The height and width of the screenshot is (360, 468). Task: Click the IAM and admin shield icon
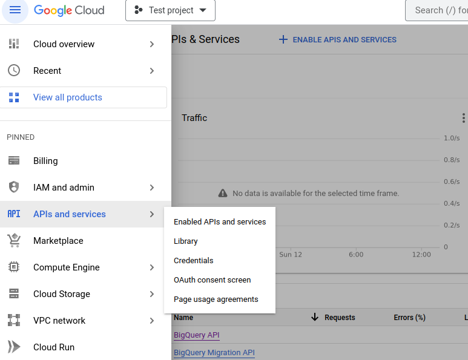coord(14,187)
